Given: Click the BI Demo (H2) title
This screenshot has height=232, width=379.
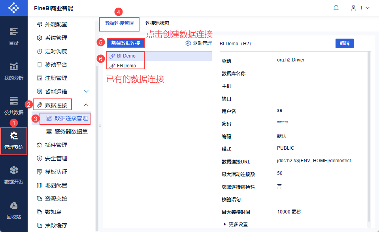Looking at the screenshot, I should click(x=235, y=44).
